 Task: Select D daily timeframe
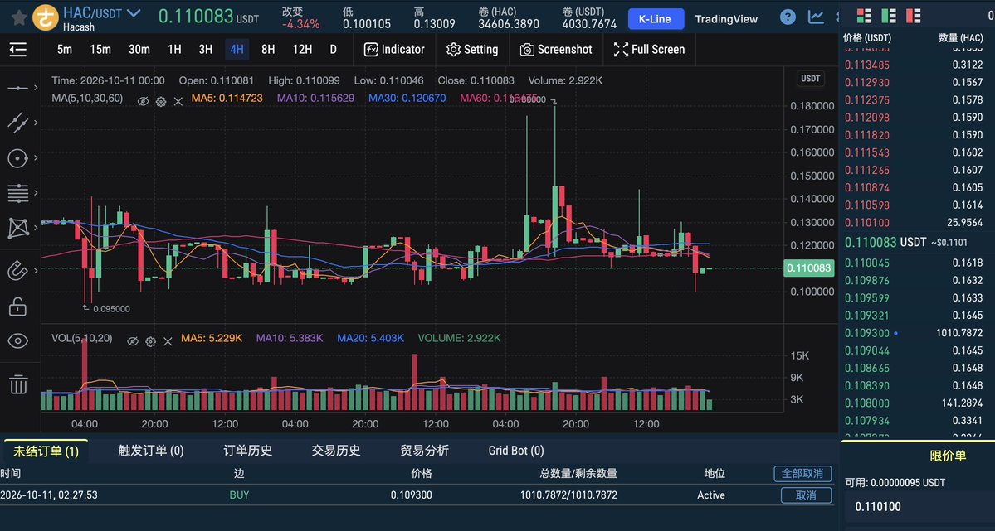[x=333, y=50]
